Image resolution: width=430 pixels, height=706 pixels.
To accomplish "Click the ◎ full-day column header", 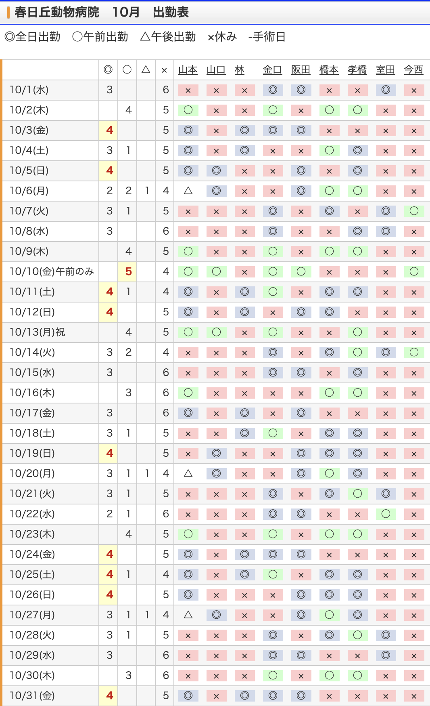I will [108, 70].
